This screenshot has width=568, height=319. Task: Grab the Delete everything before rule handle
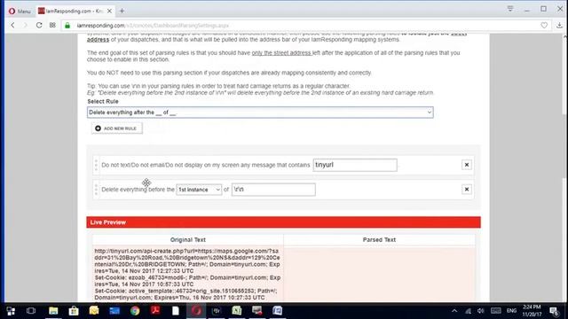[96, 190]
